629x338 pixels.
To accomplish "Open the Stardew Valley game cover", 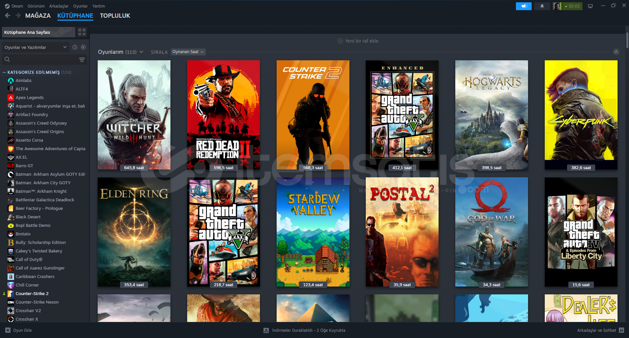I will coord(313,232).
